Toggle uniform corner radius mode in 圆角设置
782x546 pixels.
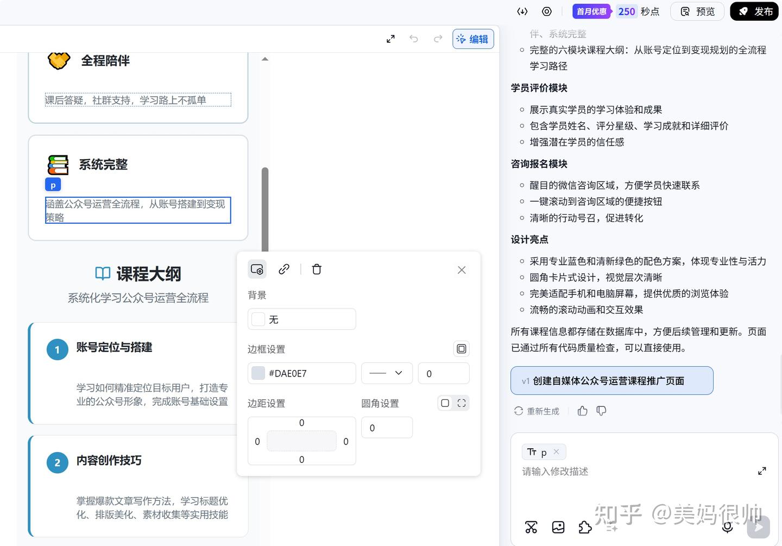click(445, 403)
